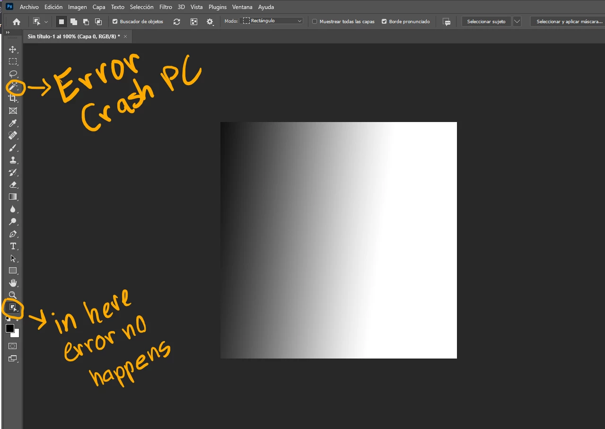Click the gradient image on the canvas
Viewport: 605px width, 429px height.
pyautogui.click(x=339, y=240)
